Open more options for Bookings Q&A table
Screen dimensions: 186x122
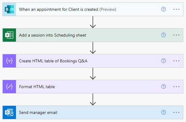tap(176, 61)
